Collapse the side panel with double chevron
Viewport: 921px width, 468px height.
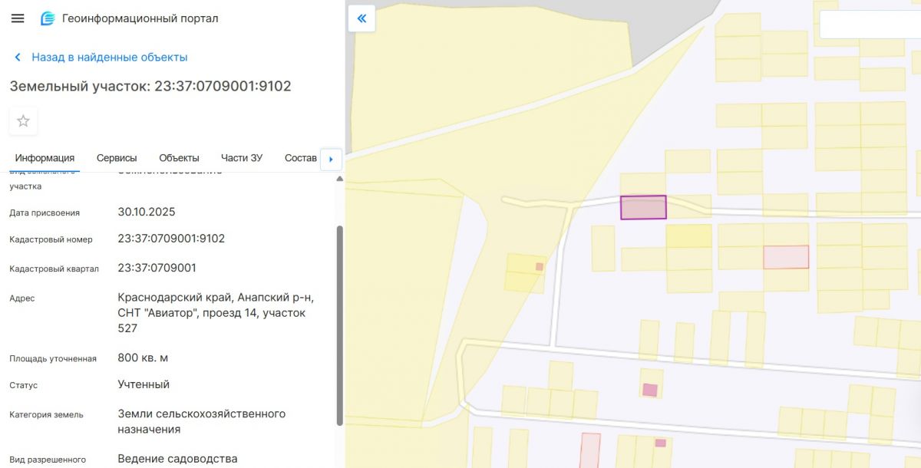coord(361,18)
